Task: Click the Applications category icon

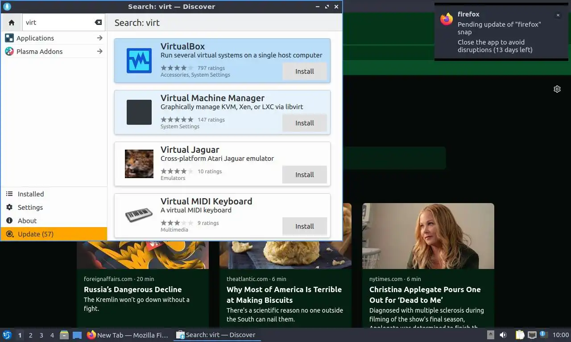Action: click(x=9, y=38)
